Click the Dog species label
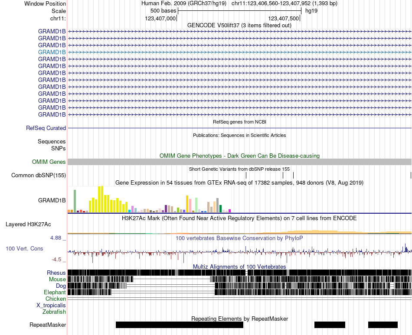This screenshot has height=335, width=412. coord(61,286)
